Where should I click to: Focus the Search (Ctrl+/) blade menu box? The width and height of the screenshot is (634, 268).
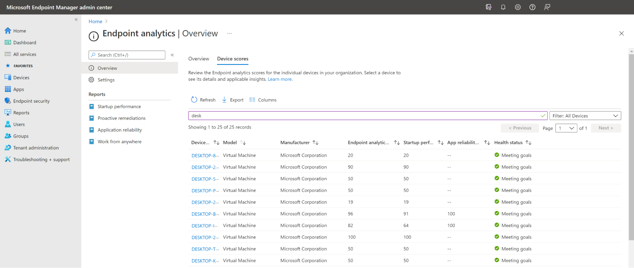127,55
